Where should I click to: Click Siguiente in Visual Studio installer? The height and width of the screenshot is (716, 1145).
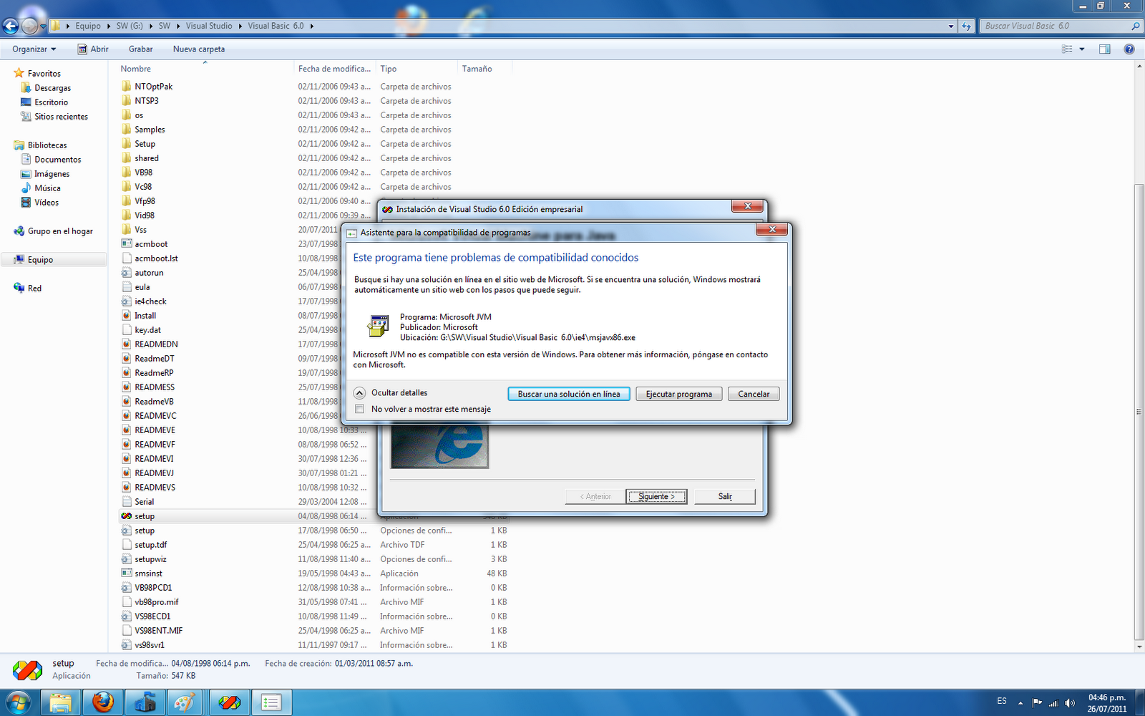[x=656, y=496]
